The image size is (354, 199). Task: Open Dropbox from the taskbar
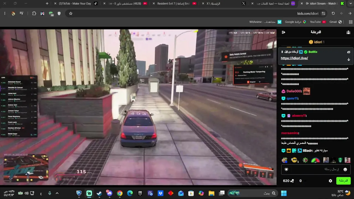coord(160,193)
